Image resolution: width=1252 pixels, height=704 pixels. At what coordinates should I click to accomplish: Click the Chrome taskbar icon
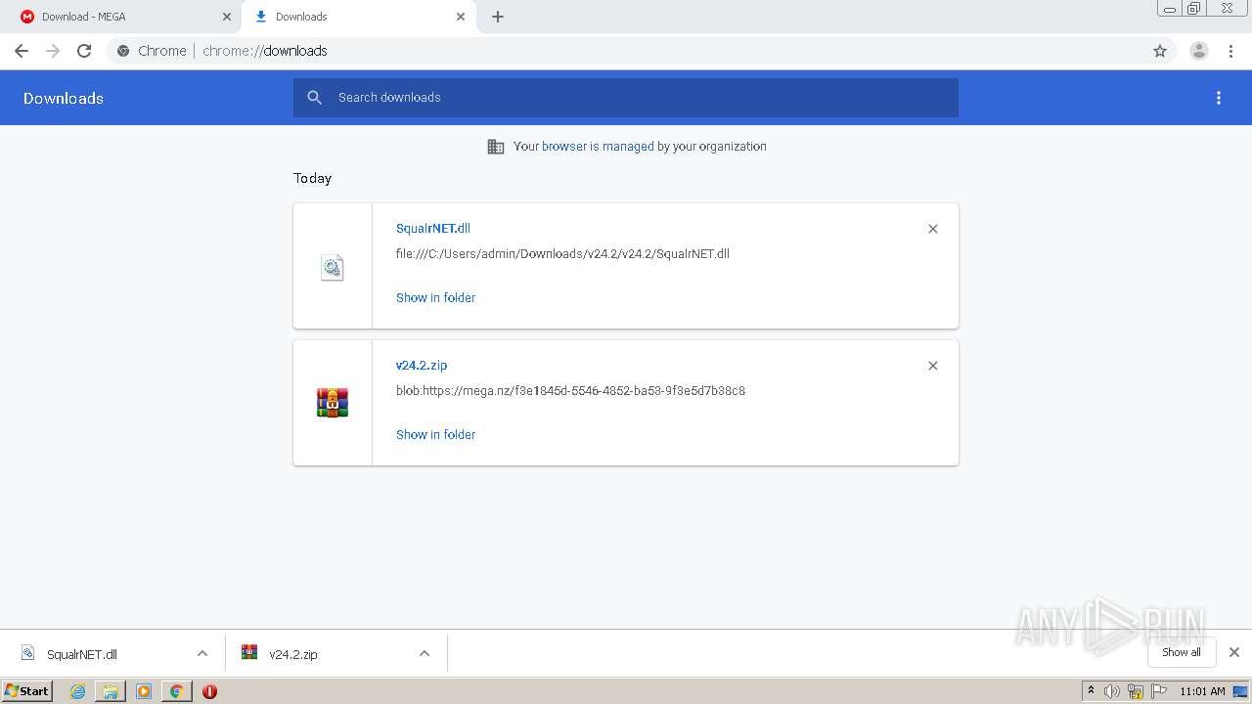coord(177,691)
